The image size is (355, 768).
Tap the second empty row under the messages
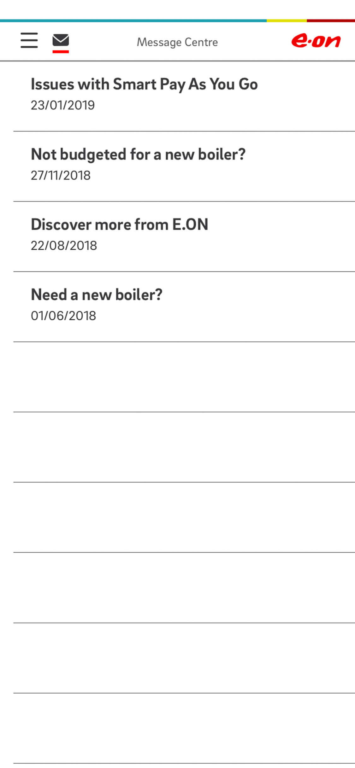pyautogui.click(x=184, y=447)
